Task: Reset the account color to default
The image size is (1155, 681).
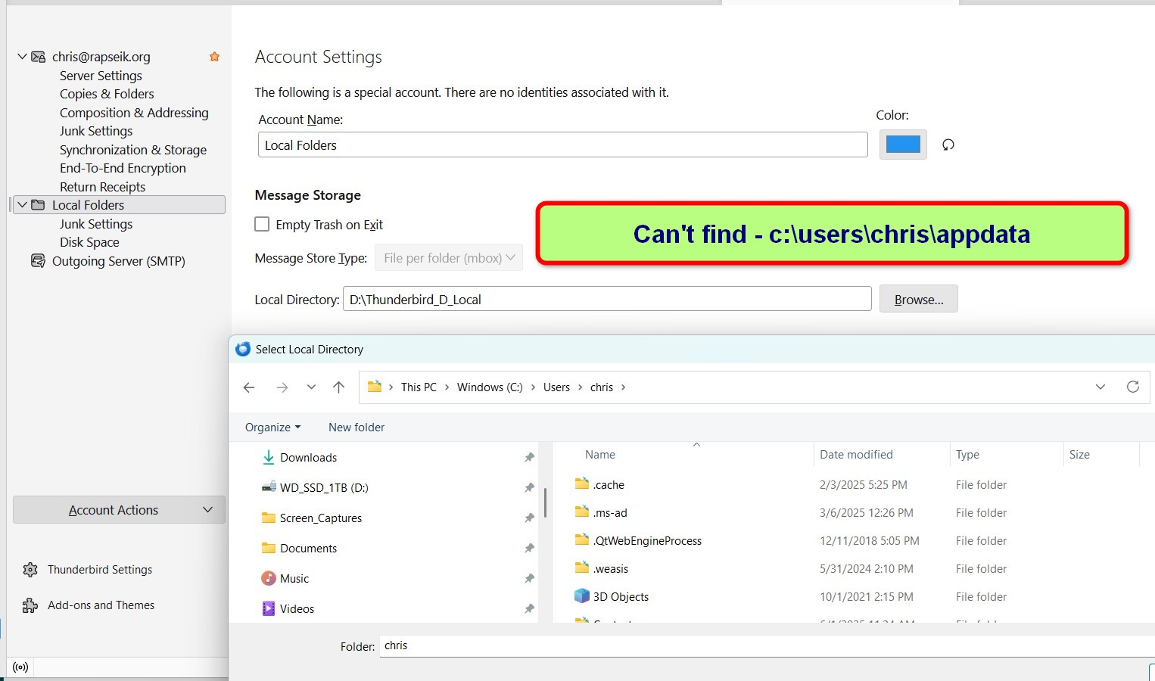Action: pos(948,145)
